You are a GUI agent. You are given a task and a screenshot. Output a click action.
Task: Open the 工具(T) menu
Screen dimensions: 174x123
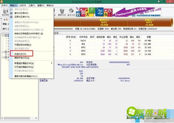click(32, 5)
